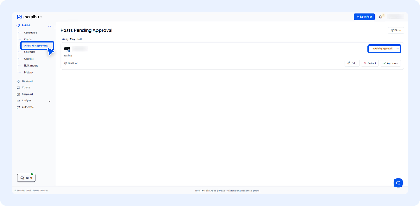Click the Automate loop icon in sidebar
This screenshot has height=206, width=420.
point(19,107)
